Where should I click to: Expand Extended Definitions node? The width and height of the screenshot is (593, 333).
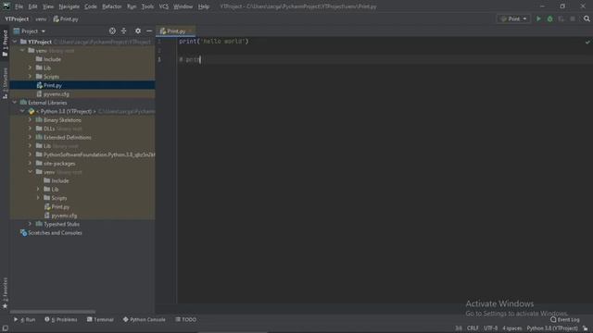tap(30, 137)
